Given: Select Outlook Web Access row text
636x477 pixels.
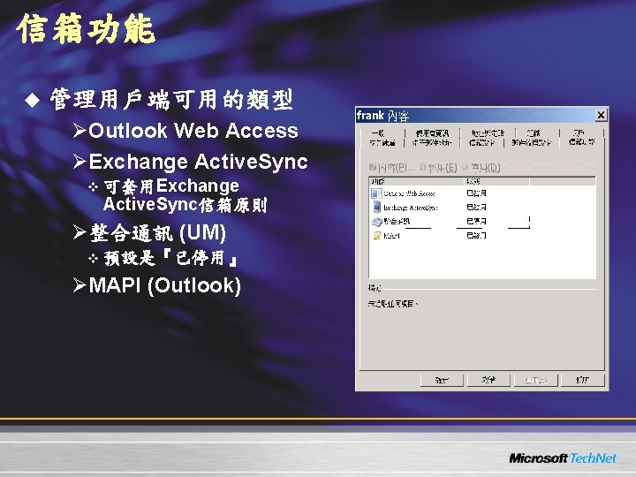Looking at the screenshot, I should point(409,193).
